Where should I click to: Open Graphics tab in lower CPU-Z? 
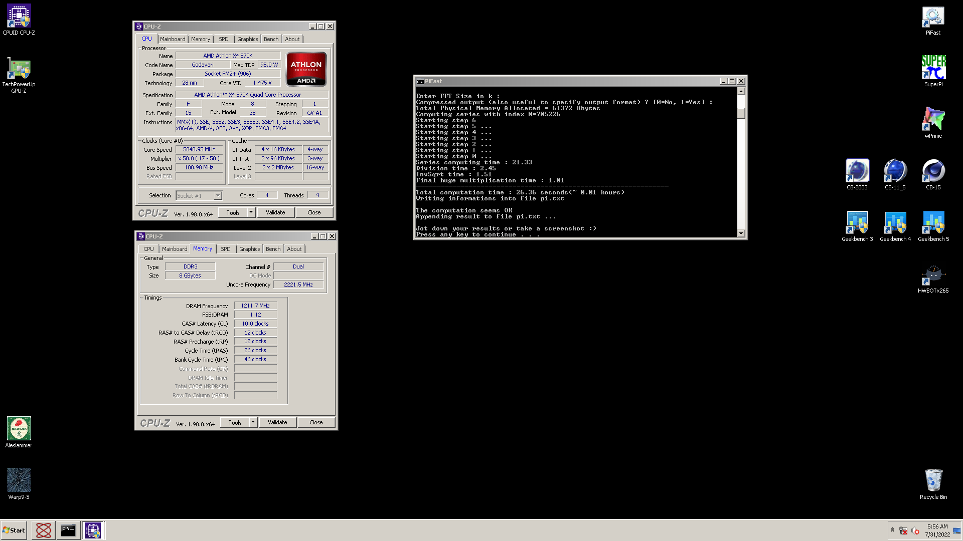click(249, 249)
